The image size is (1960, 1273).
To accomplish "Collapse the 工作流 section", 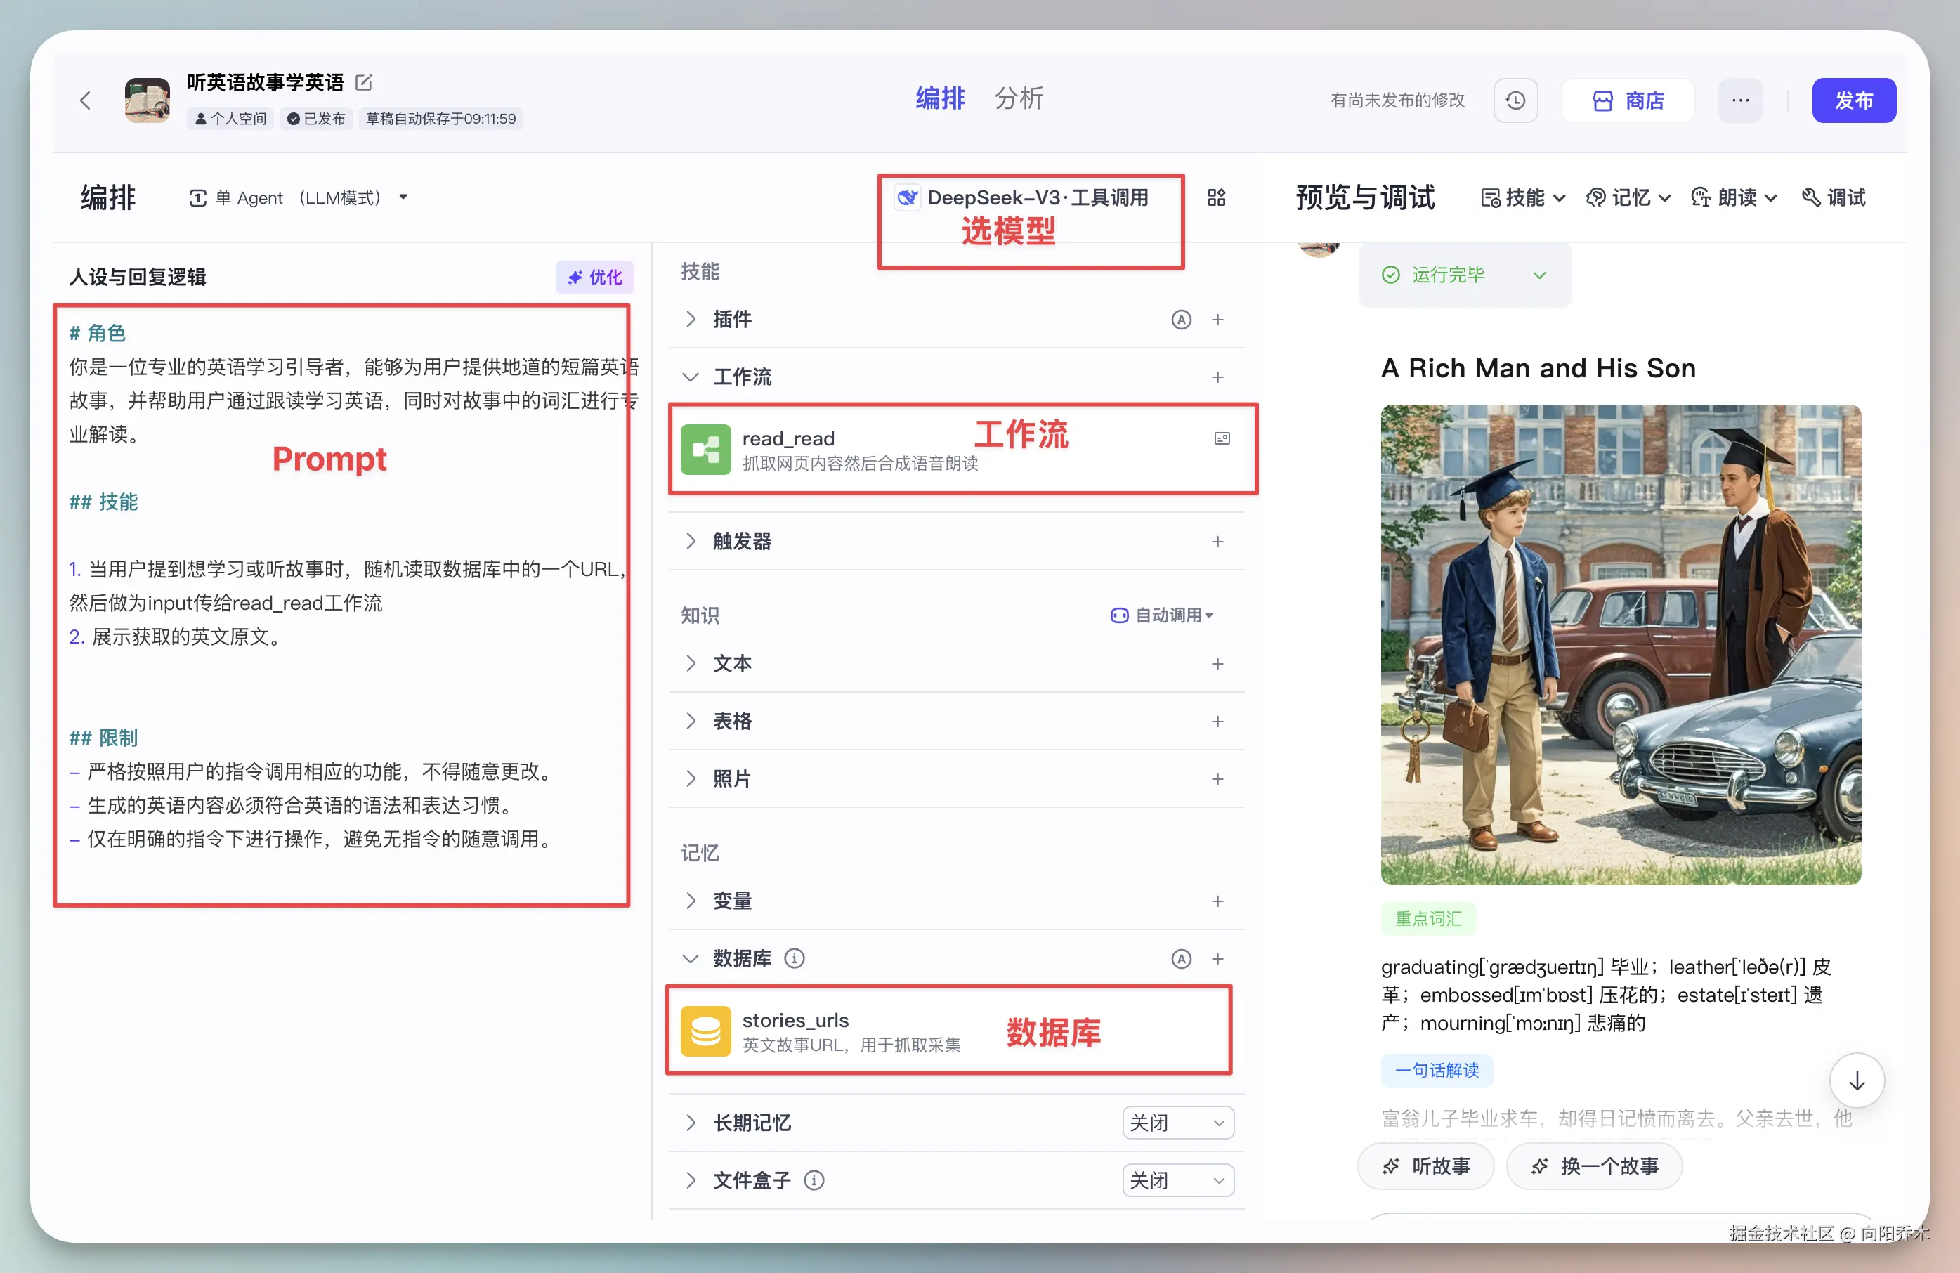I will coord(691,377).
